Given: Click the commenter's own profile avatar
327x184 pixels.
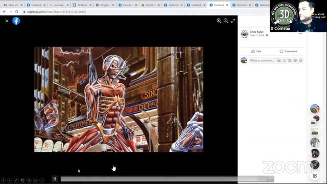Looking at the screenshot, I should (244, 60).
